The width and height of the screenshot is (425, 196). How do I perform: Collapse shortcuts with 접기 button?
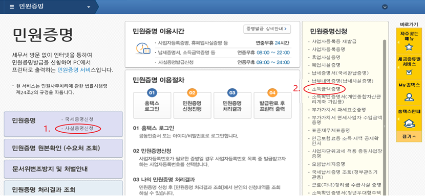point(409,137)
